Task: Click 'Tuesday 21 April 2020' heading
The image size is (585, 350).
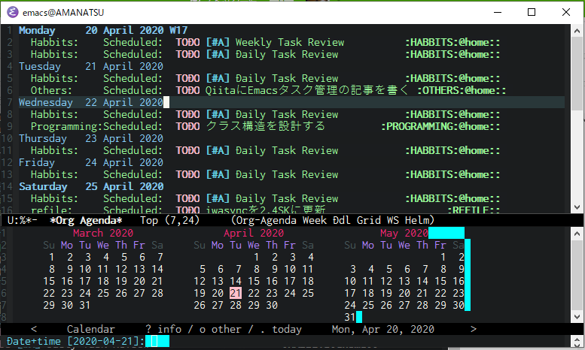Action: pyautogui.click(x=91, y=66)
